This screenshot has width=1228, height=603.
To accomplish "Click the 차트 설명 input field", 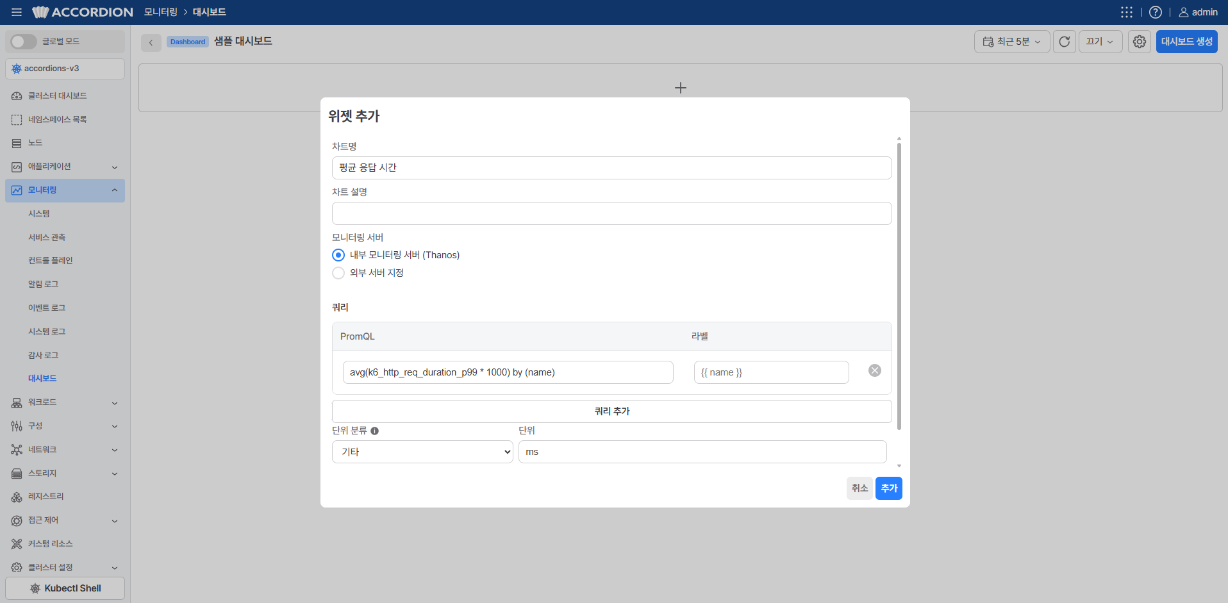I will click(611, 213).
